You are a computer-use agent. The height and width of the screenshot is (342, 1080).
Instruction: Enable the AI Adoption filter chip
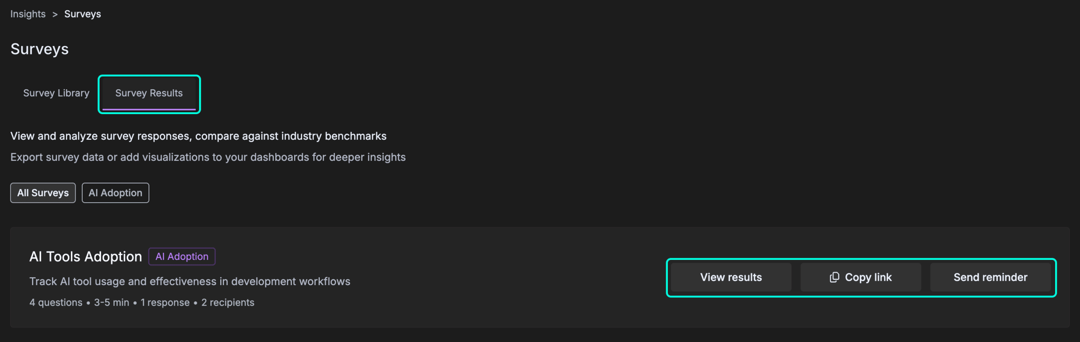[x=115, y=192]
